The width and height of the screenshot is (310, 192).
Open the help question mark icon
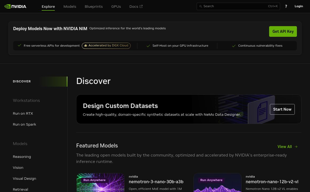point(286,6)
